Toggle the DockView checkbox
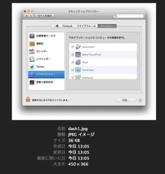This screenshot has height=174, width=165. coord(73,70)
